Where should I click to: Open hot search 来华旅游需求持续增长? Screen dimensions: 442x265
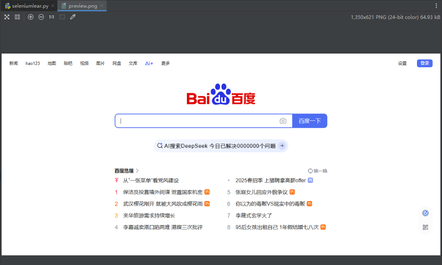point(149,215)
